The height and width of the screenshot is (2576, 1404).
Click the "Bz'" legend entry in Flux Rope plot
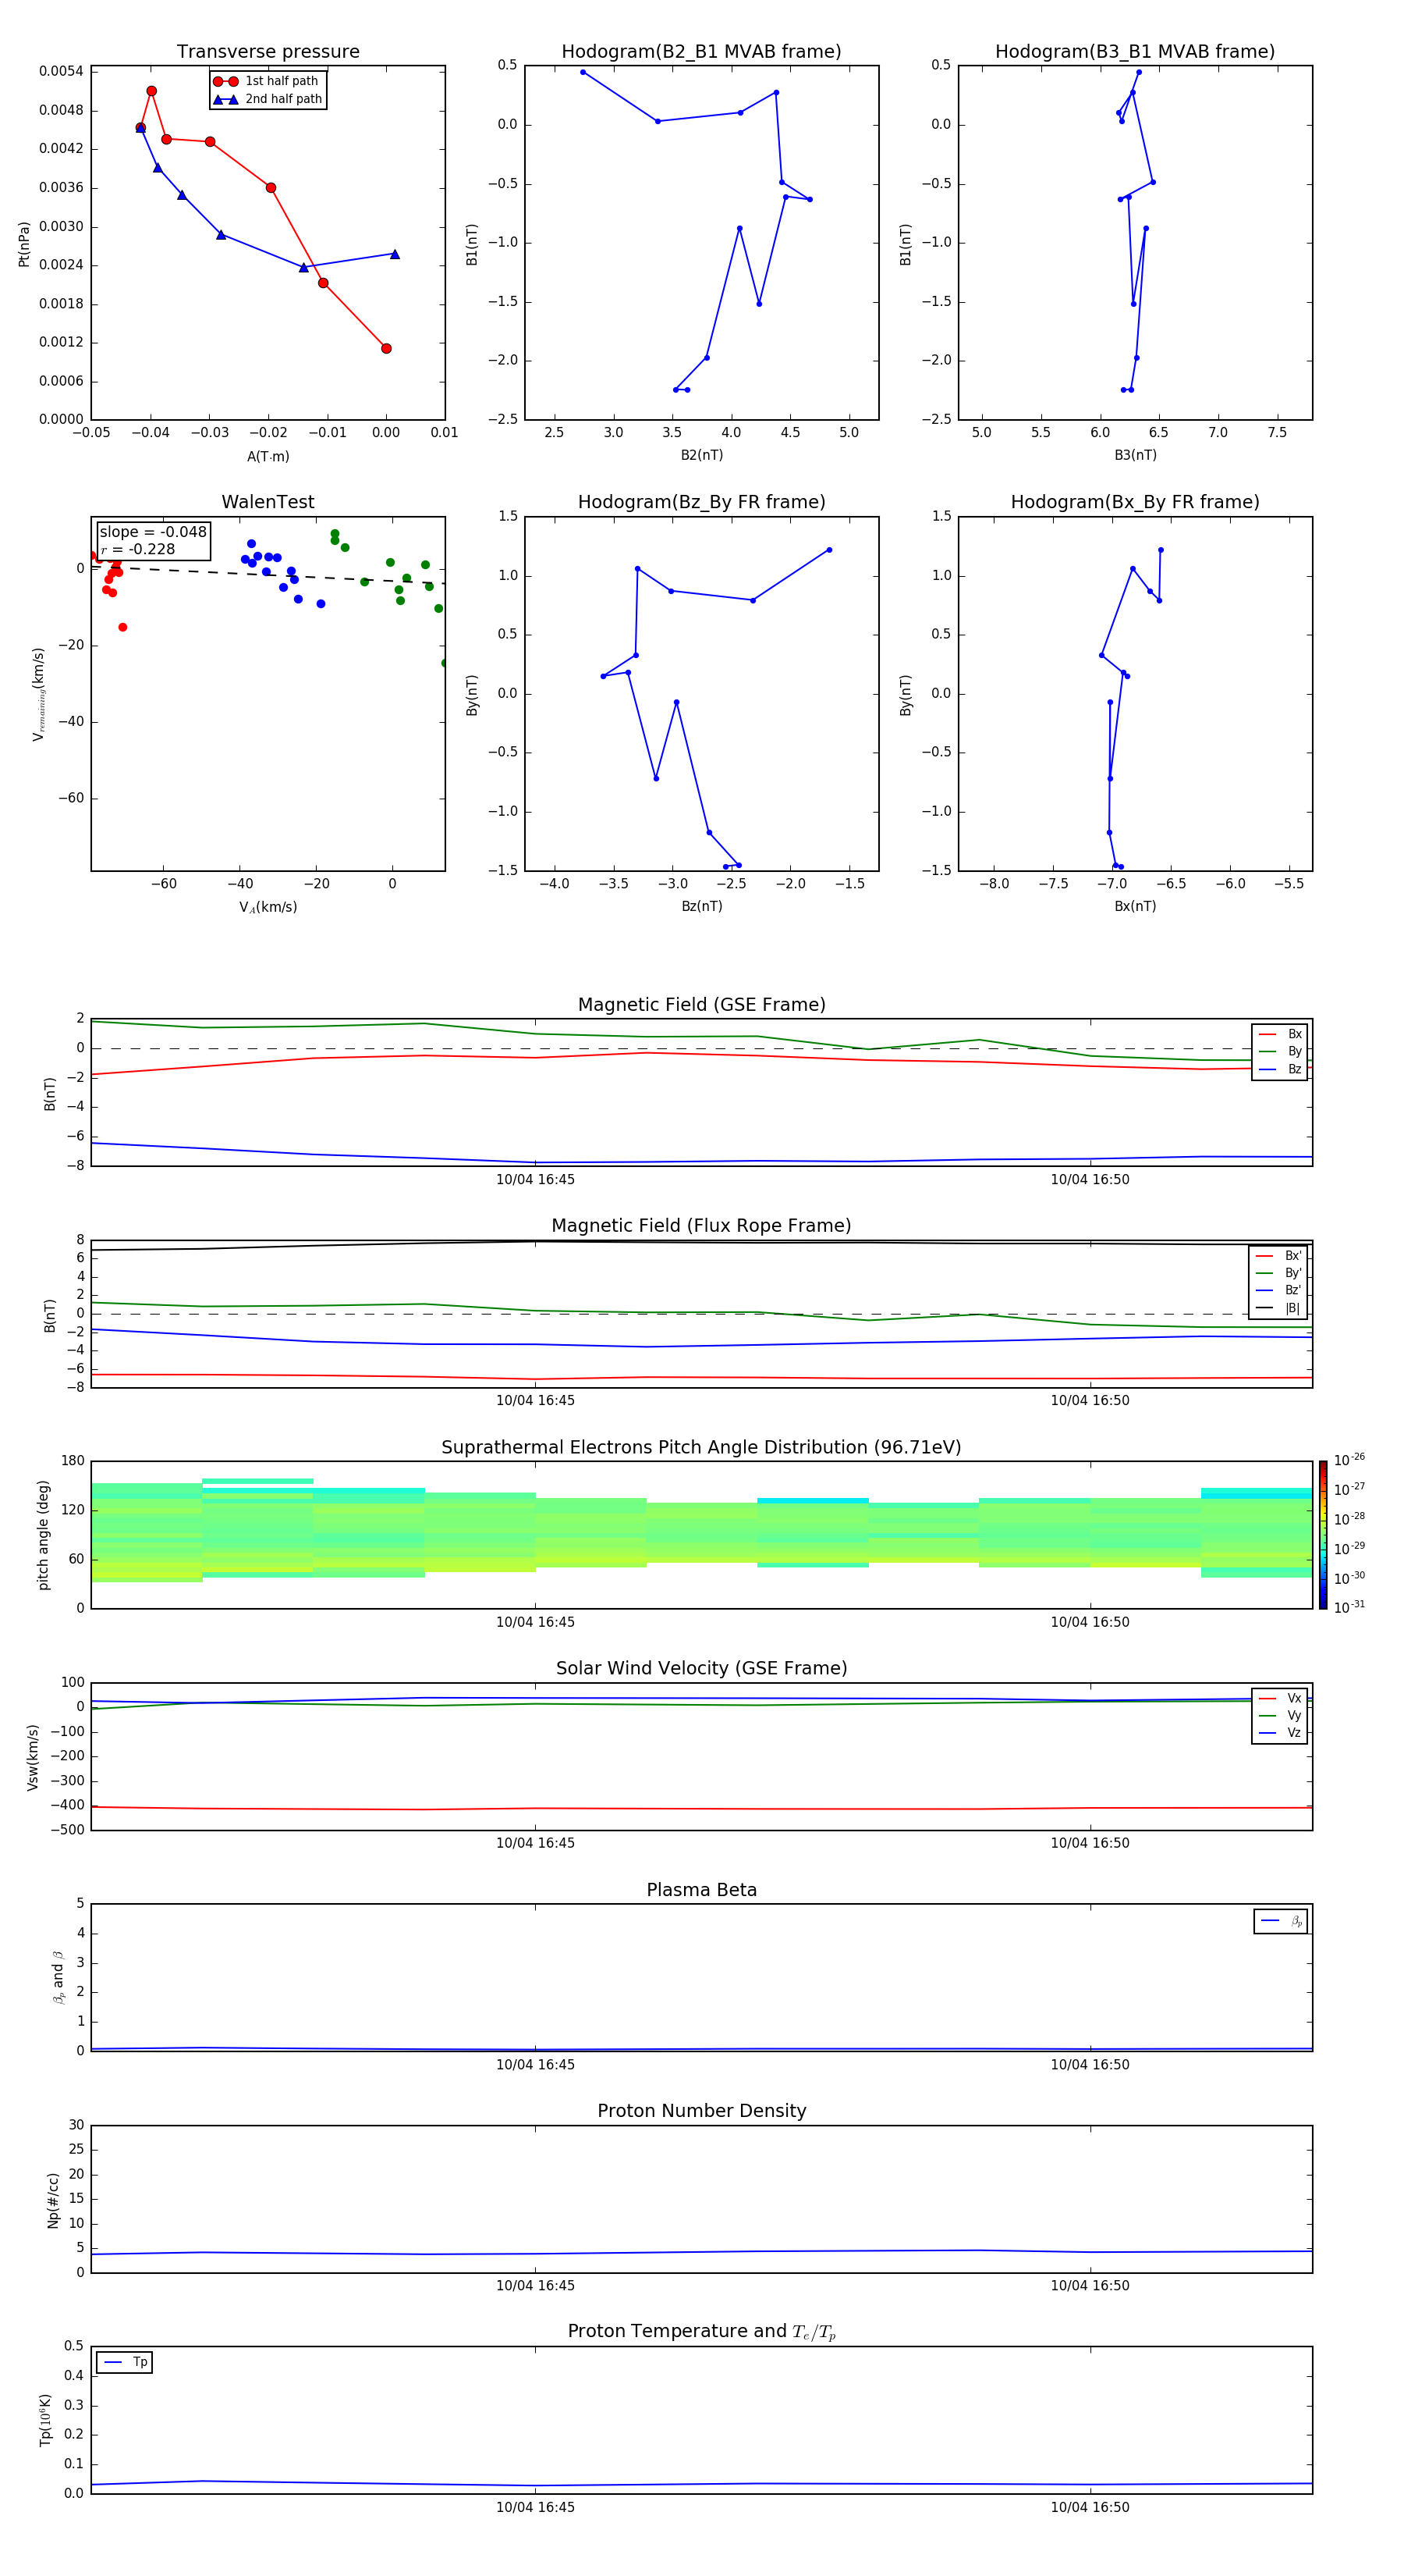click(1279, 1290)
